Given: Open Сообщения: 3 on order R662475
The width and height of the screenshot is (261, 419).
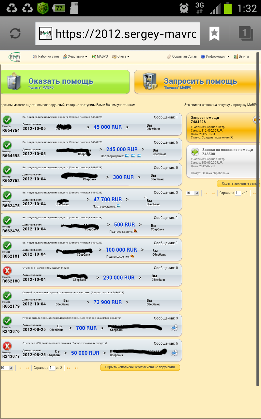Looking at the screenshot, I should [x=166, y=192].
